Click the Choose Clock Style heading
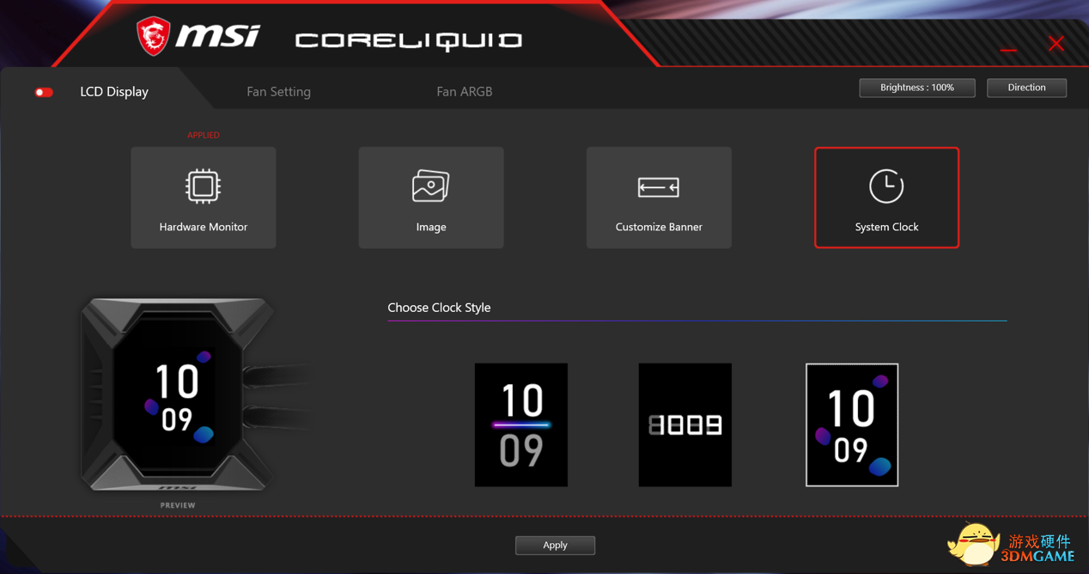This screenshot has width=1089, height=574. 439,308
